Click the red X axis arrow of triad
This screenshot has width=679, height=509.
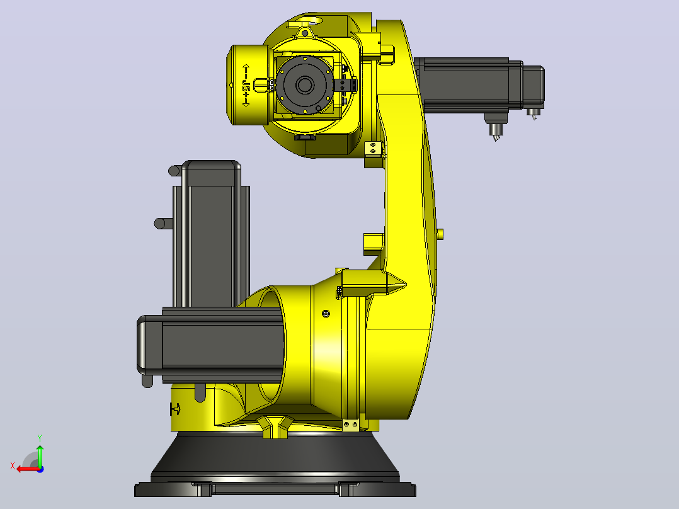27,469
